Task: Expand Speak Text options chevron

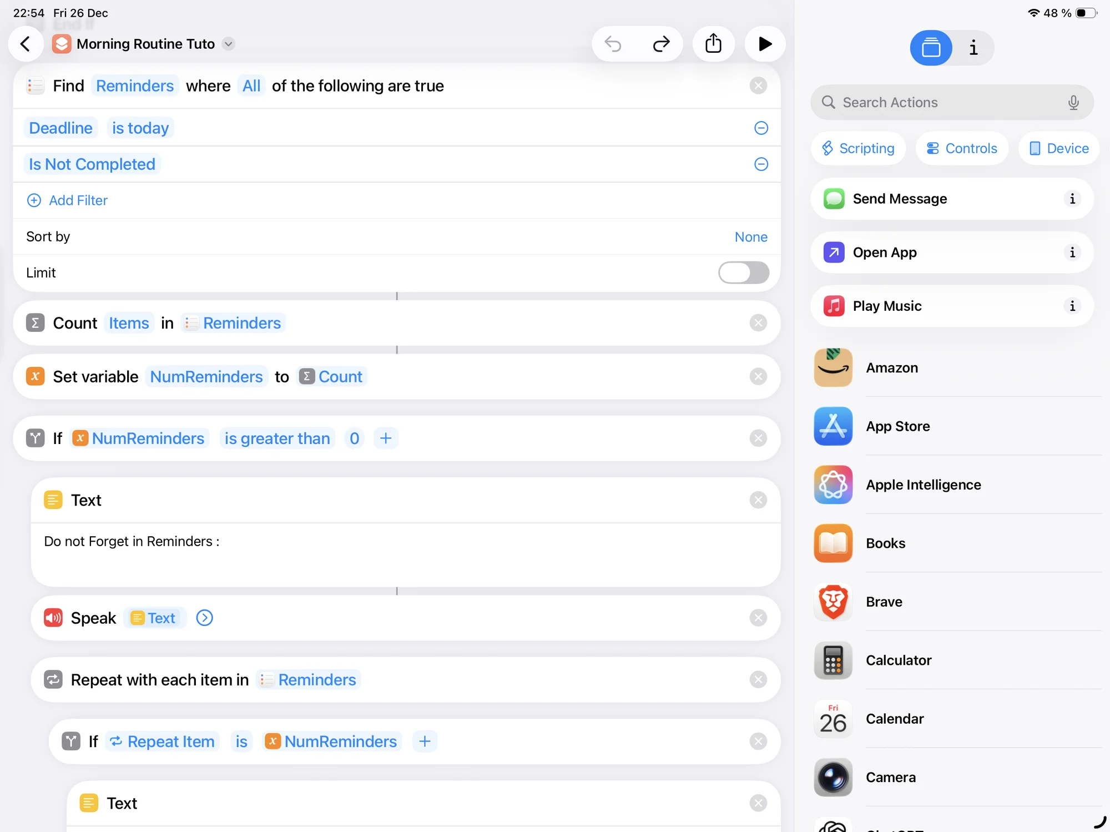Action: click(x=205, y=618)
